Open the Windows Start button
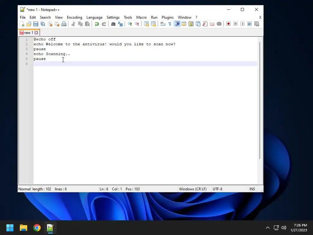 click(x=10, y=228)
